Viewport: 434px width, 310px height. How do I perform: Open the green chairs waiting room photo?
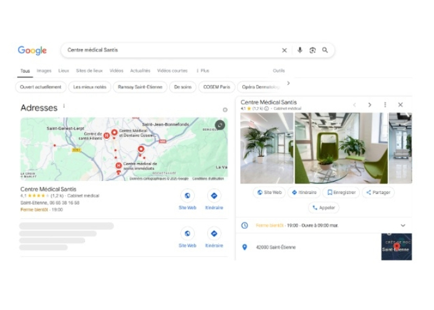[x=341, y=148]
